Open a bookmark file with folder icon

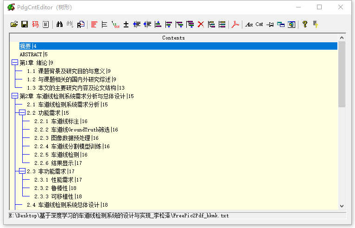pyautogui.click(x=14, y=24)
